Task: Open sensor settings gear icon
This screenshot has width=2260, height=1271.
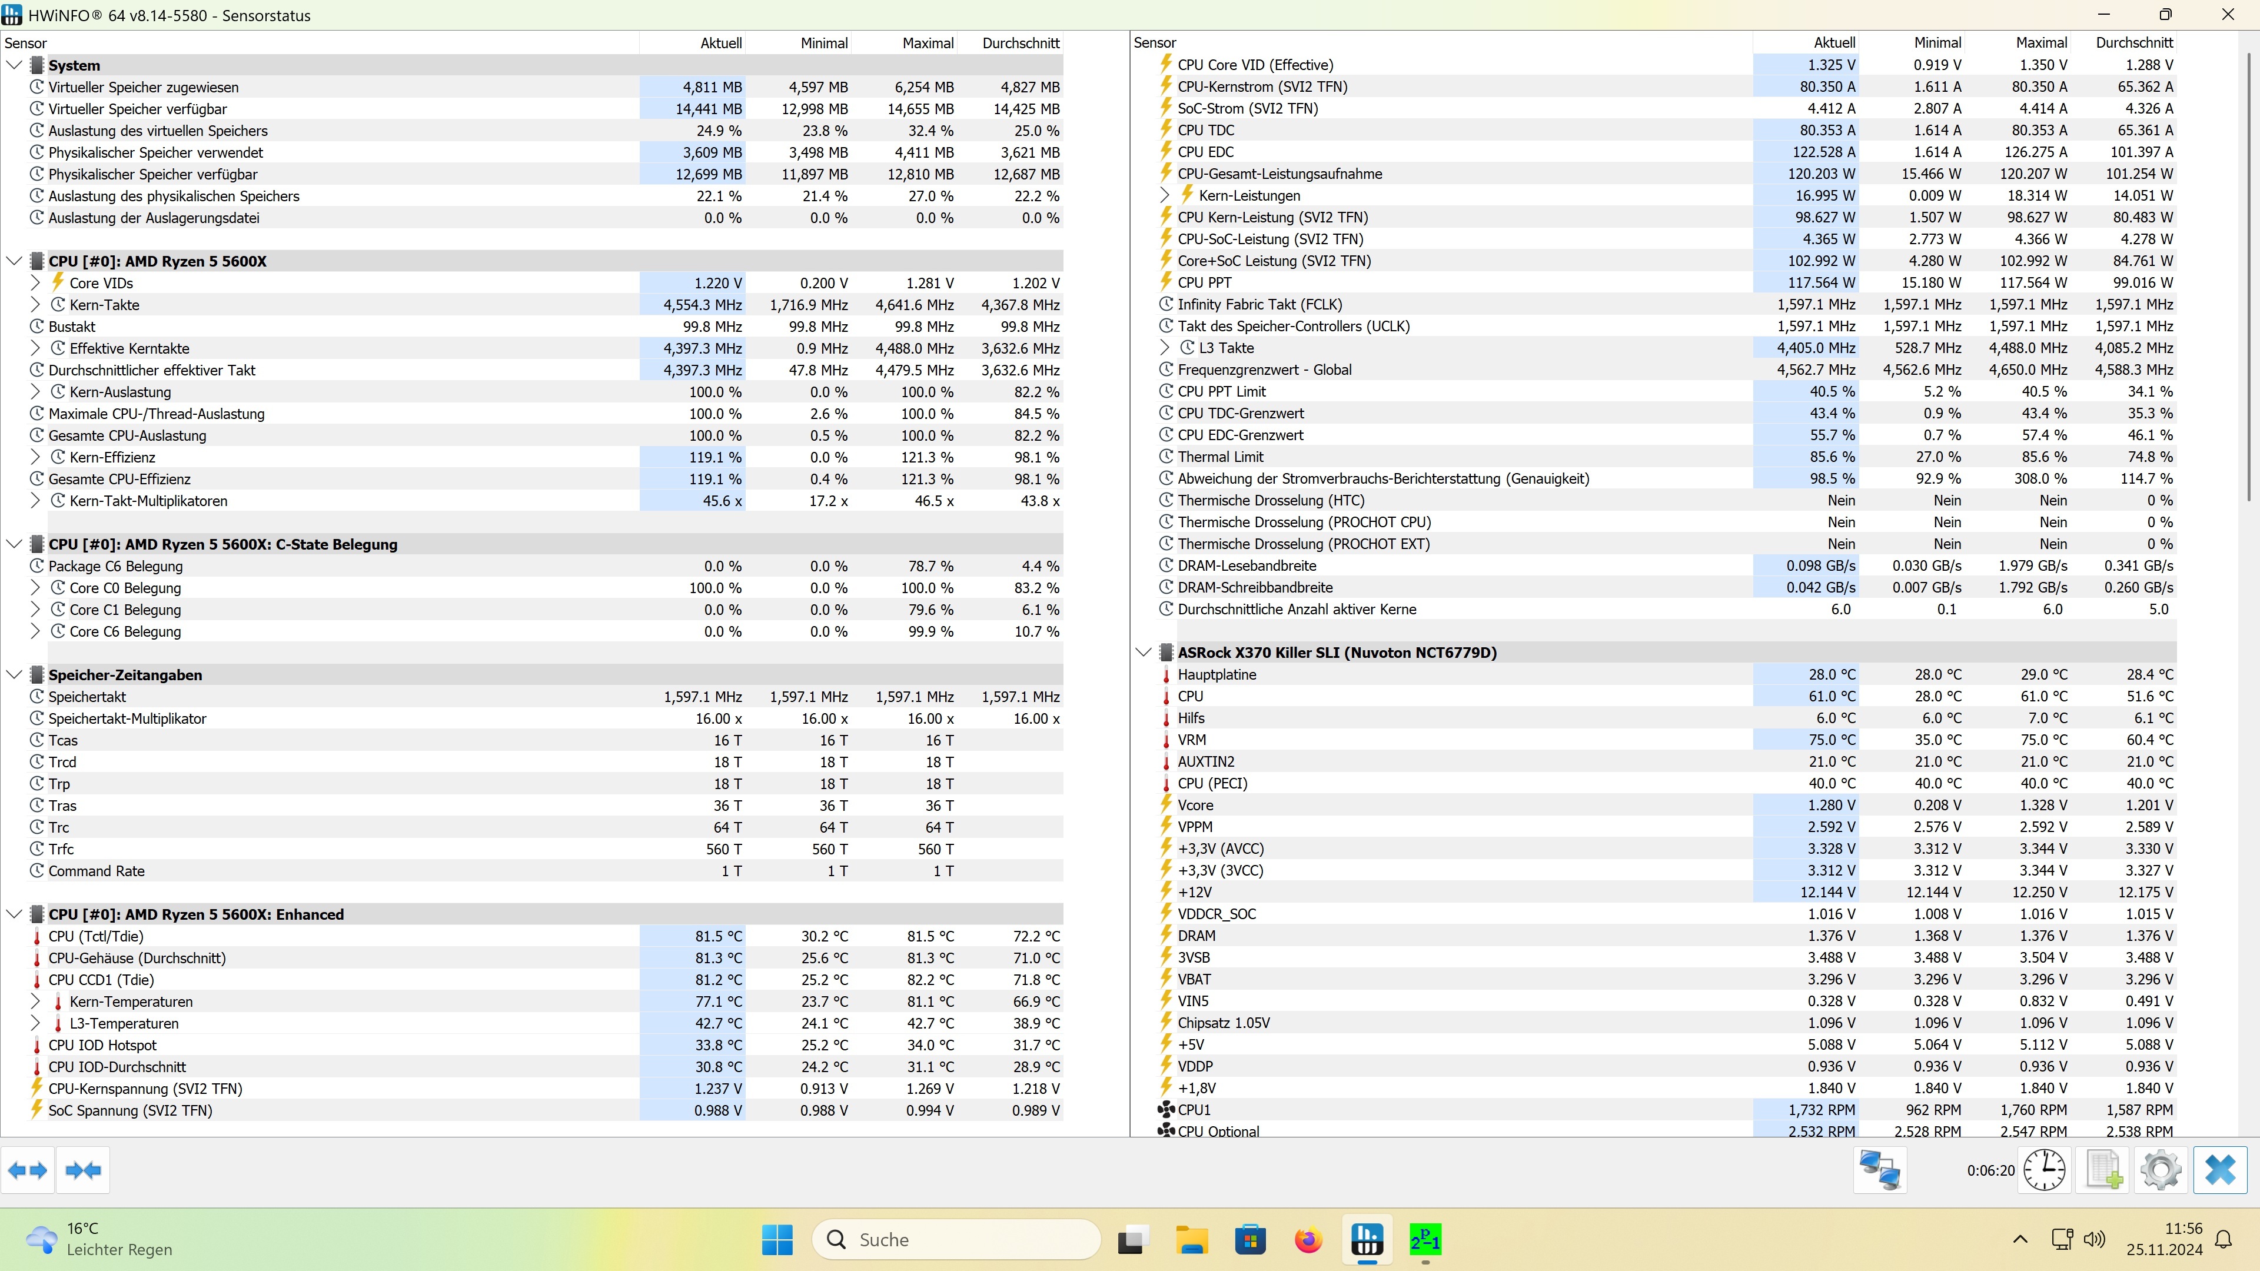Action: 2161,1170
